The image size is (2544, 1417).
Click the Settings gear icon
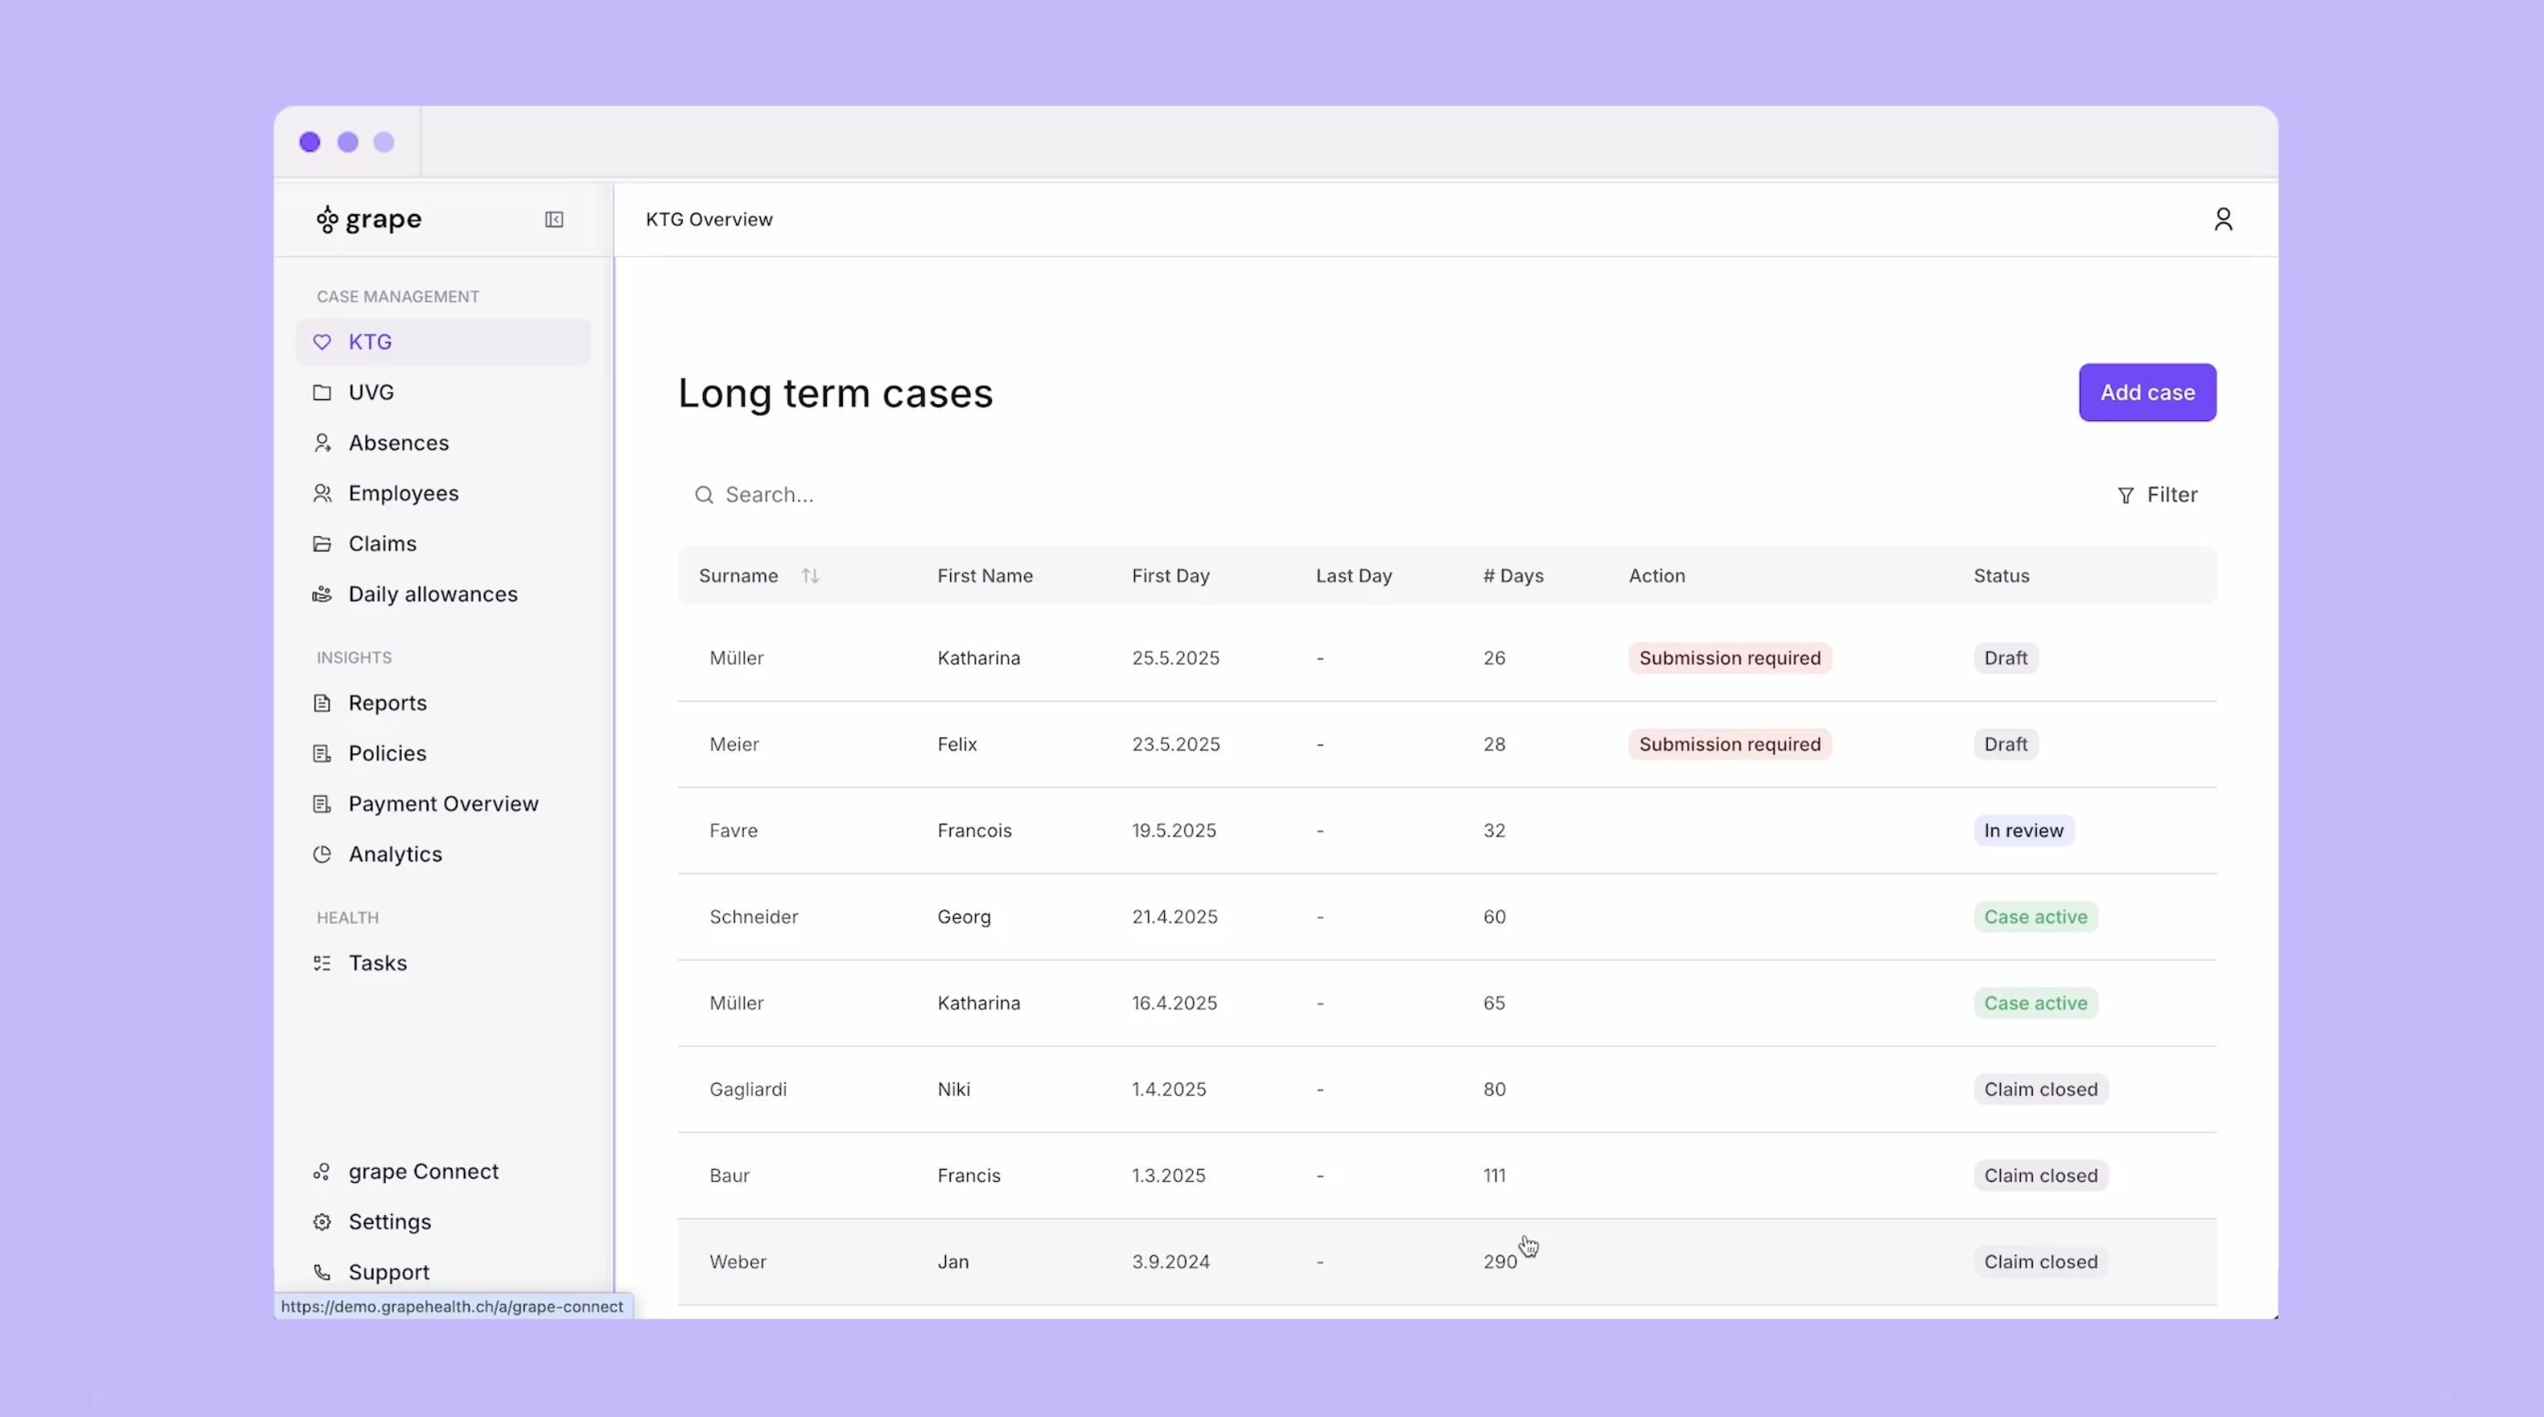322,1221
